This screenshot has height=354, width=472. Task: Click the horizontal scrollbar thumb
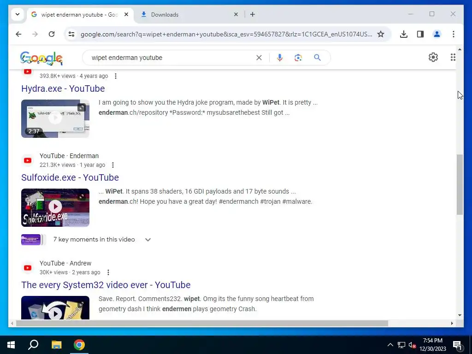[202, 323]
